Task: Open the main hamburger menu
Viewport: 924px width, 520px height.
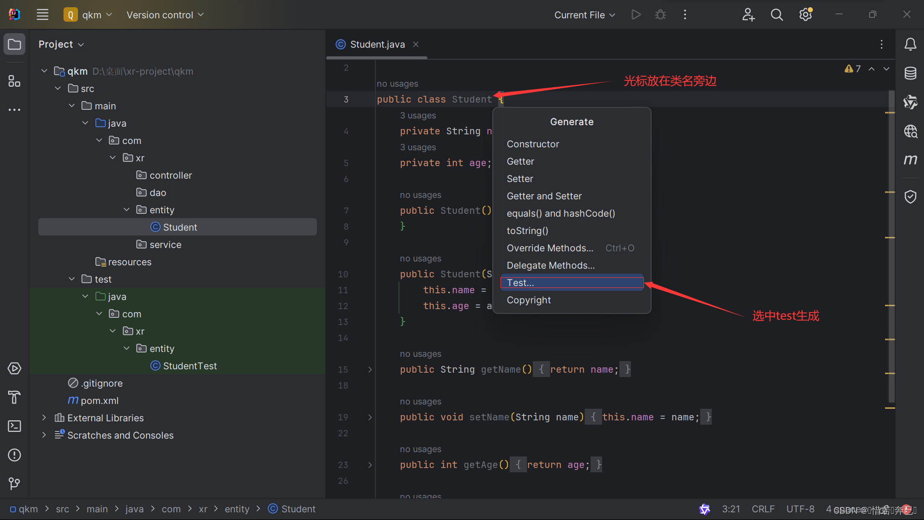Action: pyautogui.click(x=42, y=15)
